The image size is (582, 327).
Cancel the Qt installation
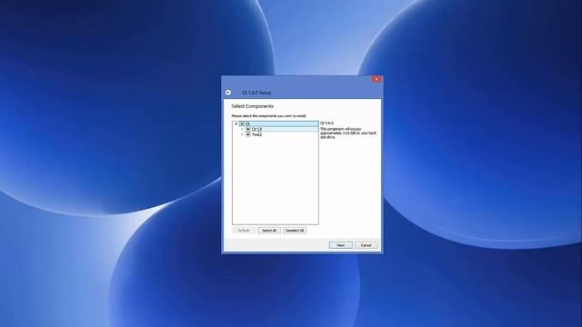[x=366, y=245]
